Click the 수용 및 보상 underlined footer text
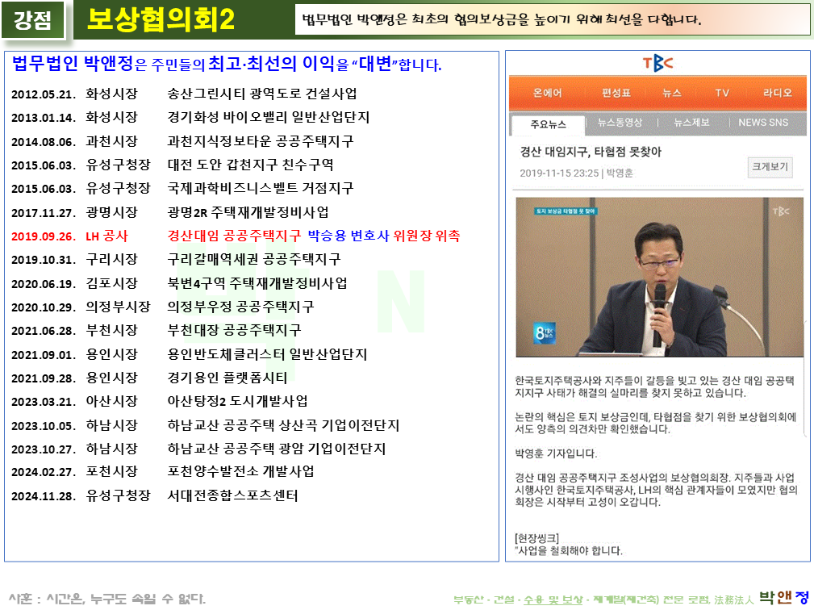Image resolution: width=814 pixels, height=610 pixels. [553, 600]
